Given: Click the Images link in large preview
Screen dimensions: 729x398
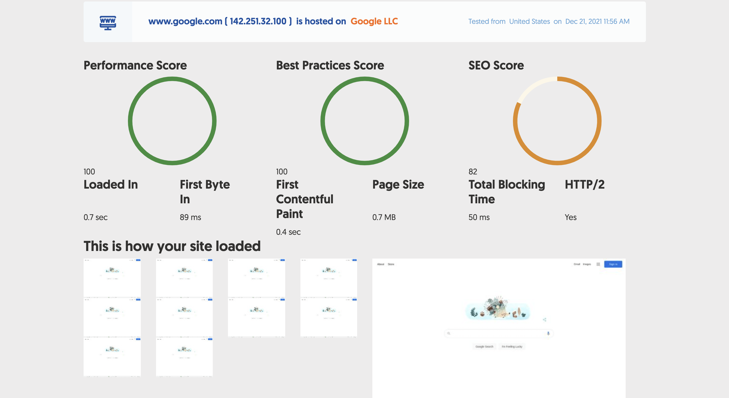Looking at the screenshot, I should coord(587,264).
